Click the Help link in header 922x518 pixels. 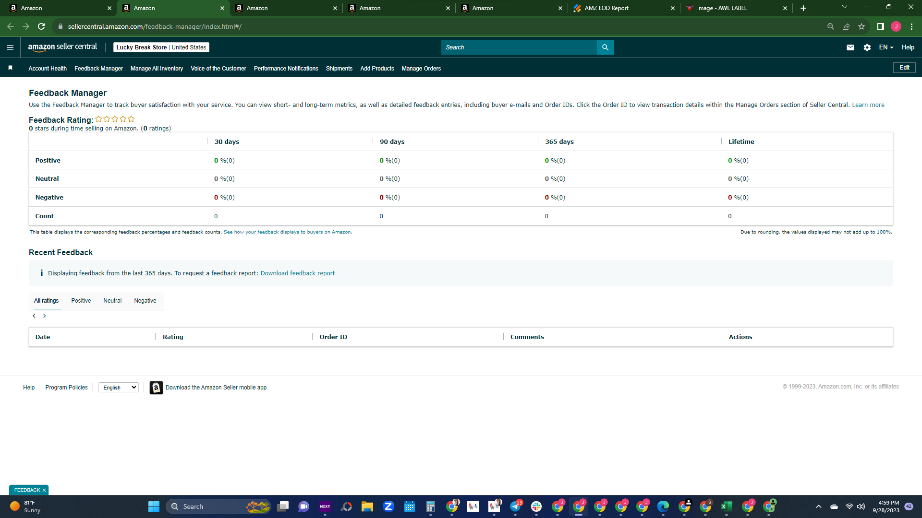tap(908, 47)
